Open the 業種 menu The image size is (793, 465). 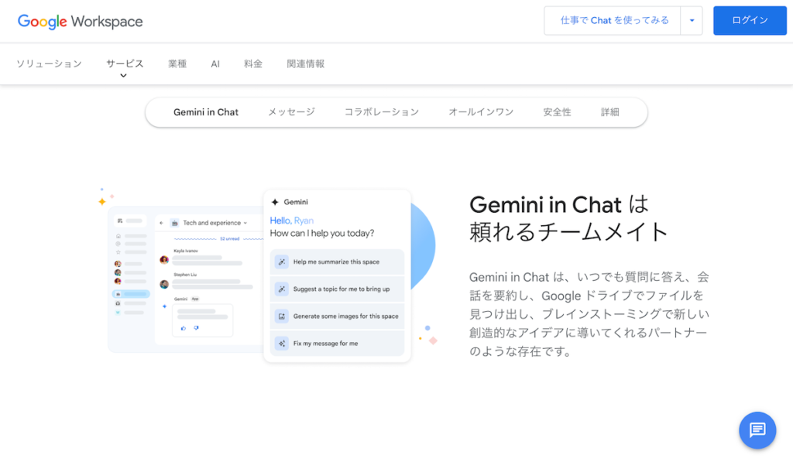click(177, 63)
